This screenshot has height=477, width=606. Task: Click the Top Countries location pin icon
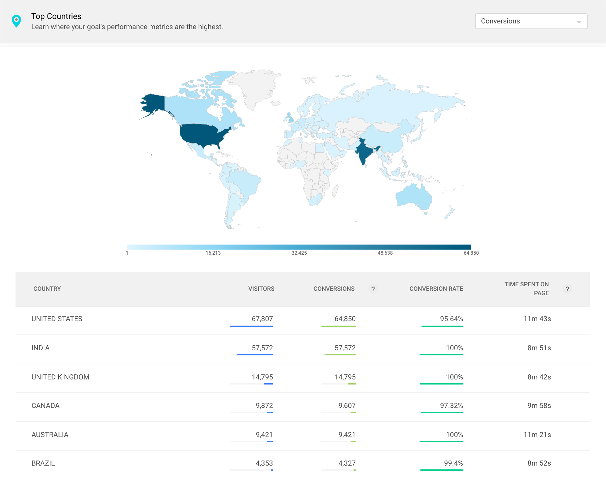coord(16,21)
